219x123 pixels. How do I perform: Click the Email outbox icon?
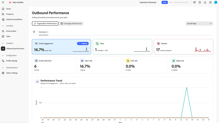point(3,31)
